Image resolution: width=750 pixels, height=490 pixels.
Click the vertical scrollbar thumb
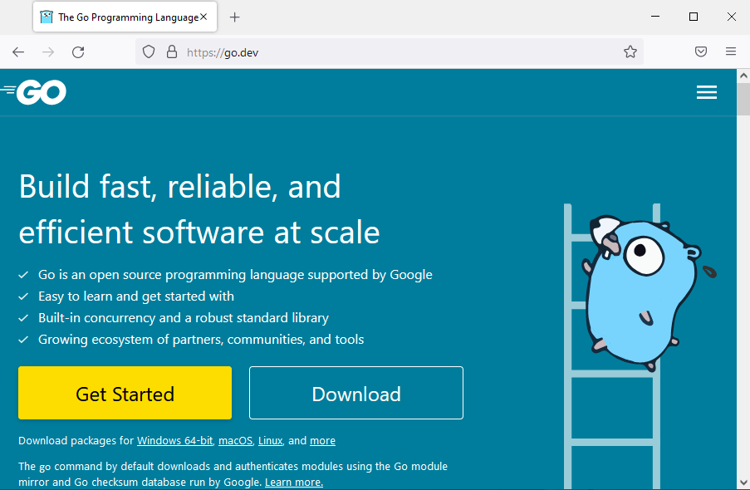coord(743,99)
